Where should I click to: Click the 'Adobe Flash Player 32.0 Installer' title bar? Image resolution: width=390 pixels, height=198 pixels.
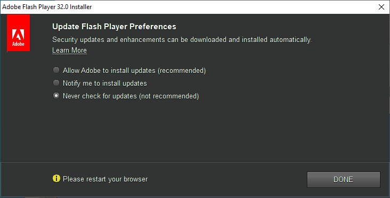point(47,7)
